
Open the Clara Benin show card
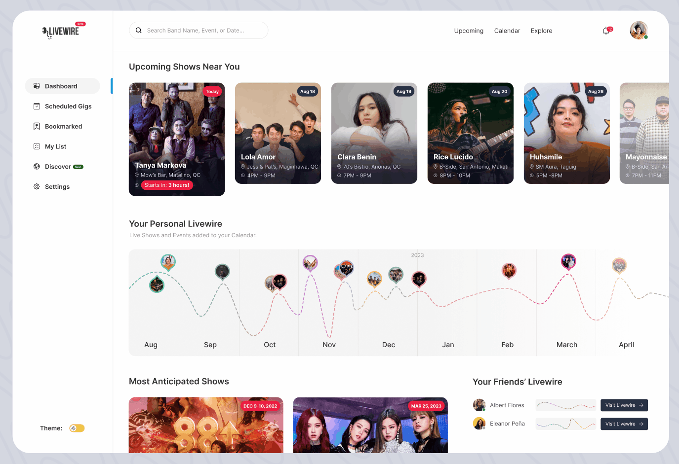tap(374, 133)
